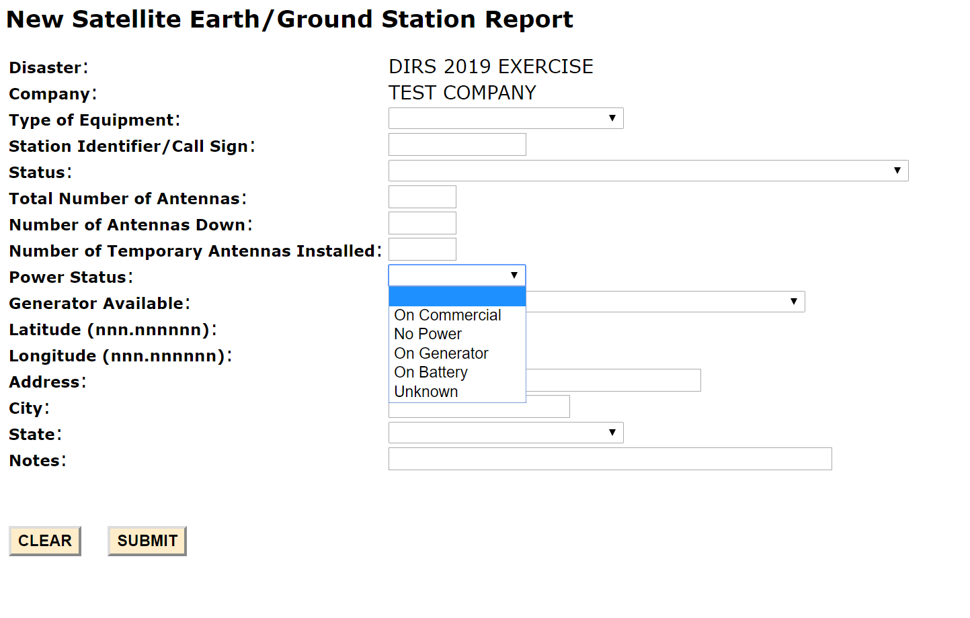Choose On Commercial from the list
The width and height of the screenshot is (970, 618).
(x=448, y=315)
